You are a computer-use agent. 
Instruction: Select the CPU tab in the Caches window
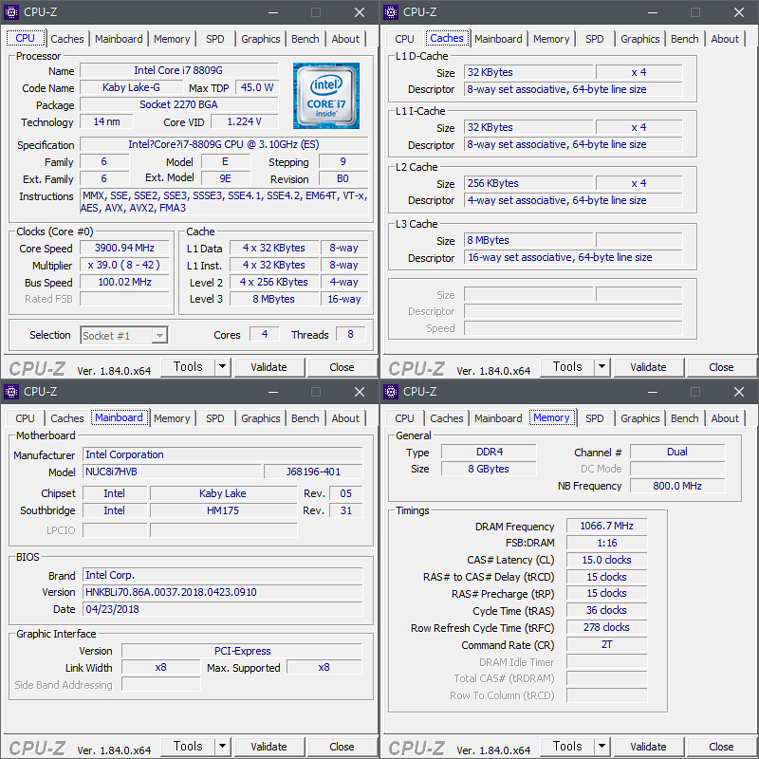404,39
